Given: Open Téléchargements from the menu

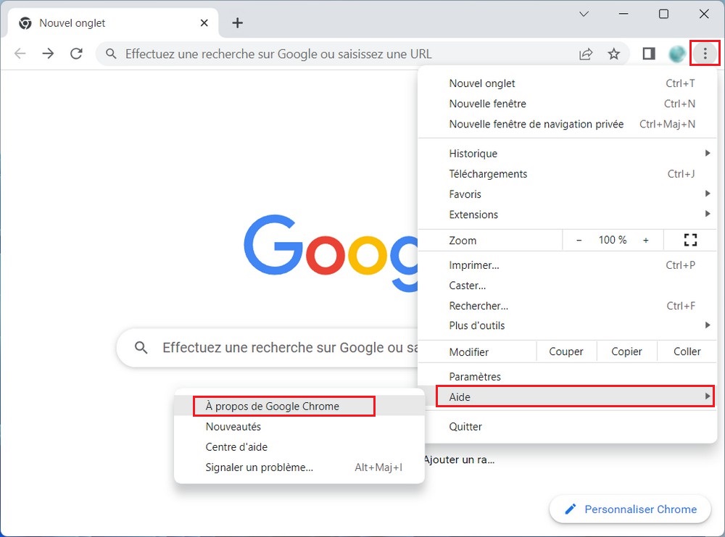Looking at the screenshot, I should [x=568, y=174].
